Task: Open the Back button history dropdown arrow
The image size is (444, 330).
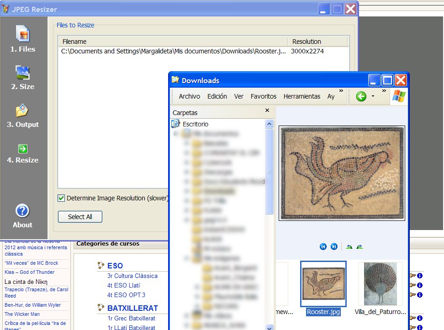Action: pos(373,96)
